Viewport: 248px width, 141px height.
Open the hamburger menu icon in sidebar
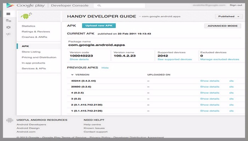[8, 14]
